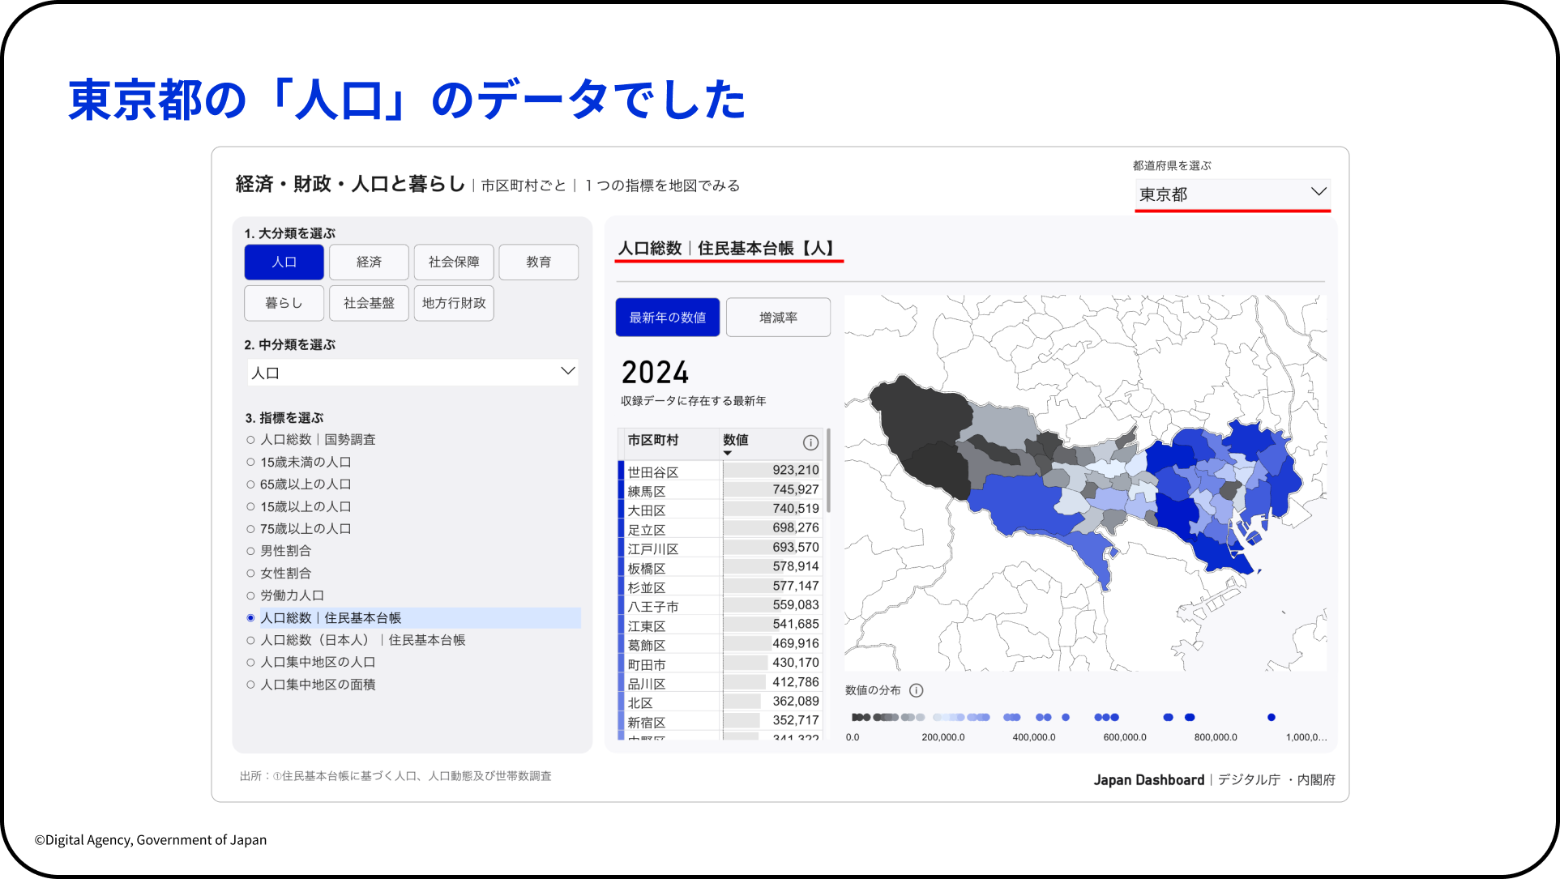Choose 65歳以上の人口 radio option
The image size is (1560, 879).
[250, 484]
